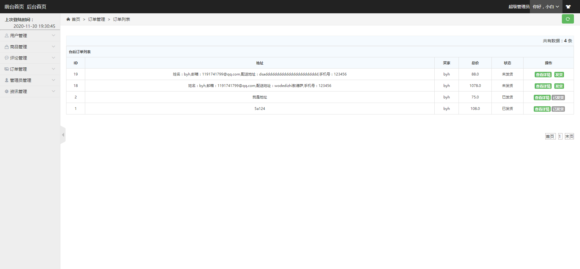Go to 后台首页 in top bar

point(37,7)
